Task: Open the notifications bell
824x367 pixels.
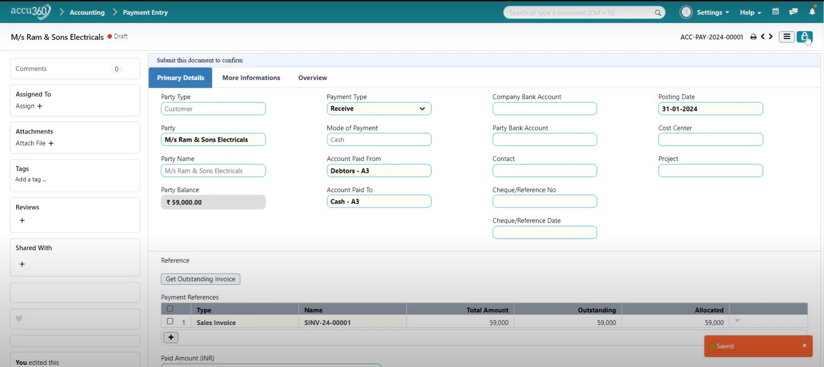Action: [x=812, y=12]
